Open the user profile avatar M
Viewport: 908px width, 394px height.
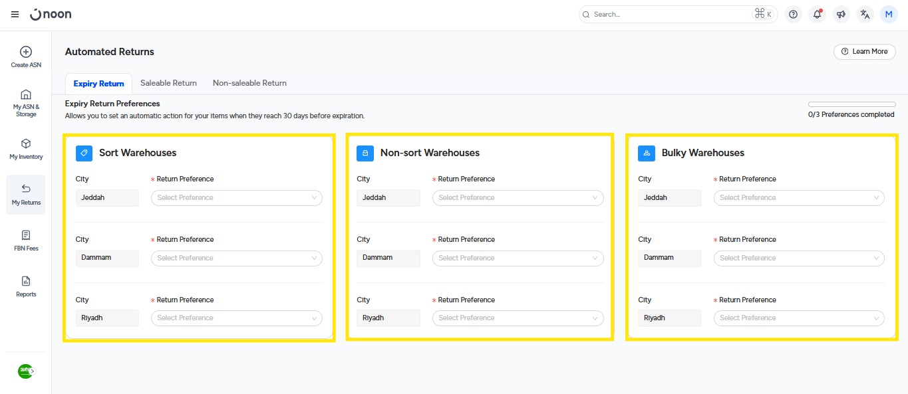pyautogui.click(x=889, y=15)
